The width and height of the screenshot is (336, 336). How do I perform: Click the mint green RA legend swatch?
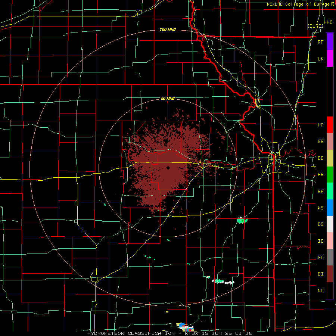[330, 191]
